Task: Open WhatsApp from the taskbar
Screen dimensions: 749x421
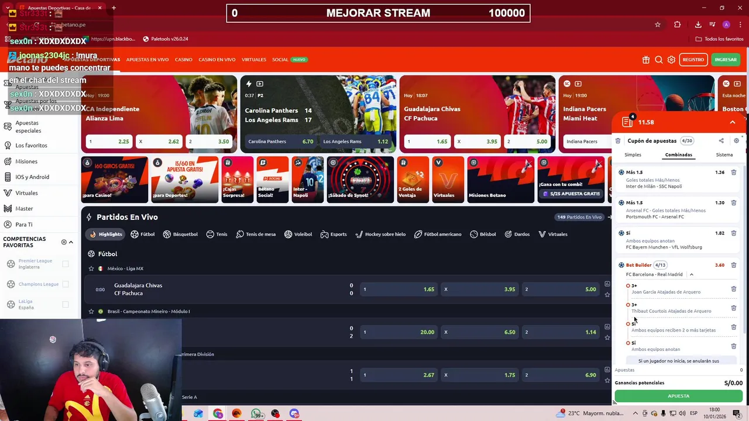Action: point(256,414)
